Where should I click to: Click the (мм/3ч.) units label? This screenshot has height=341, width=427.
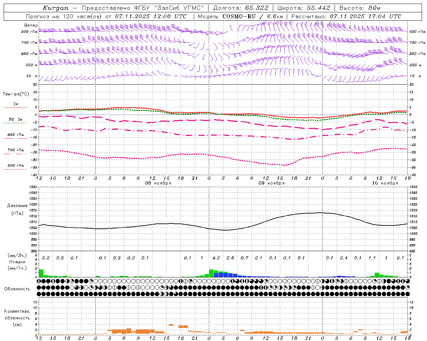pos(17,256)
